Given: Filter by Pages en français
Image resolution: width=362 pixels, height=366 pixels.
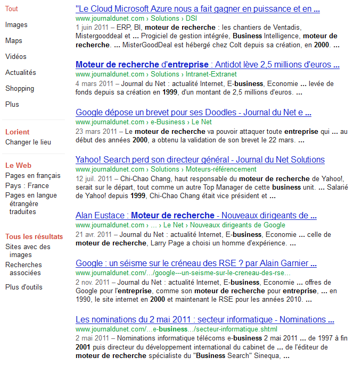Looking at the screenshot, I should click(32, 175).
